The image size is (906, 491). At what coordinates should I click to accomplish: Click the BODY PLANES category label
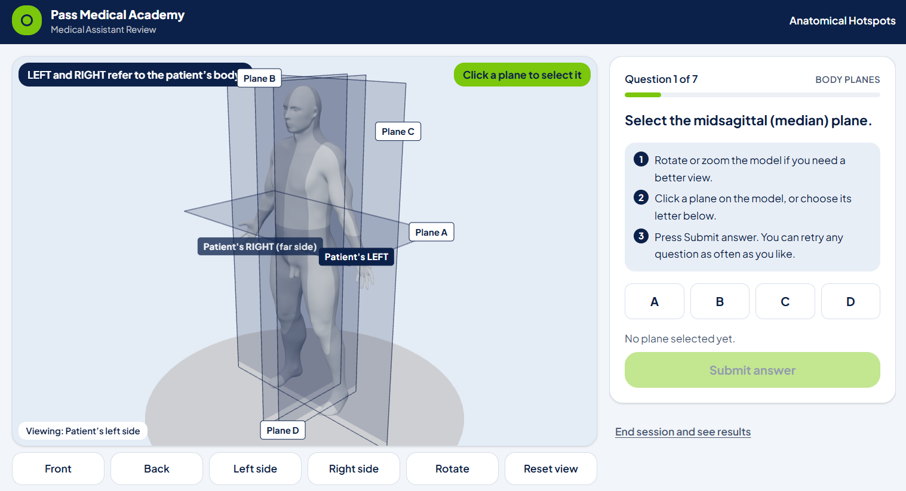tap(847, 80)
